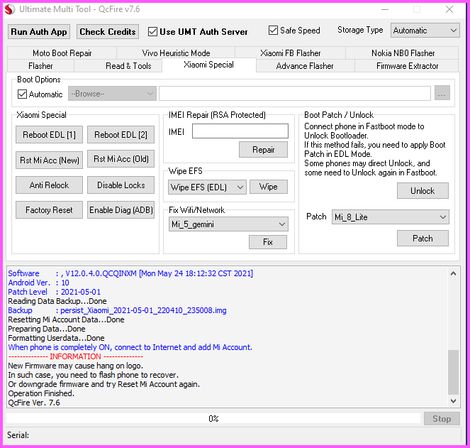The image size is (470, 448).
Task: Click the red INFORMATION log line
Action: click(76, 356)
